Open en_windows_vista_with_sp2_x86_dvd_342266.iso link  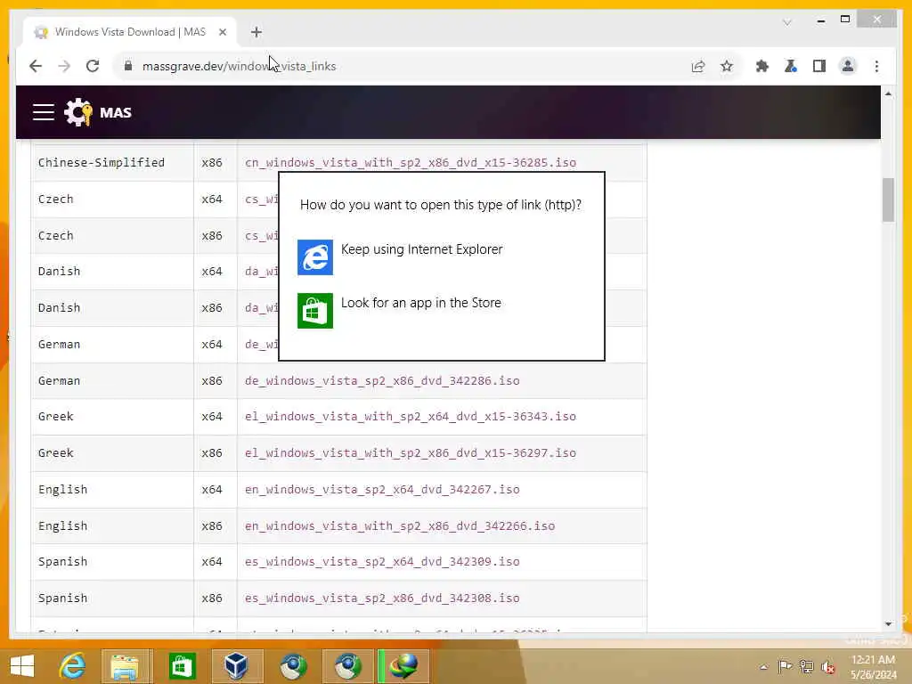click(400, 526)
